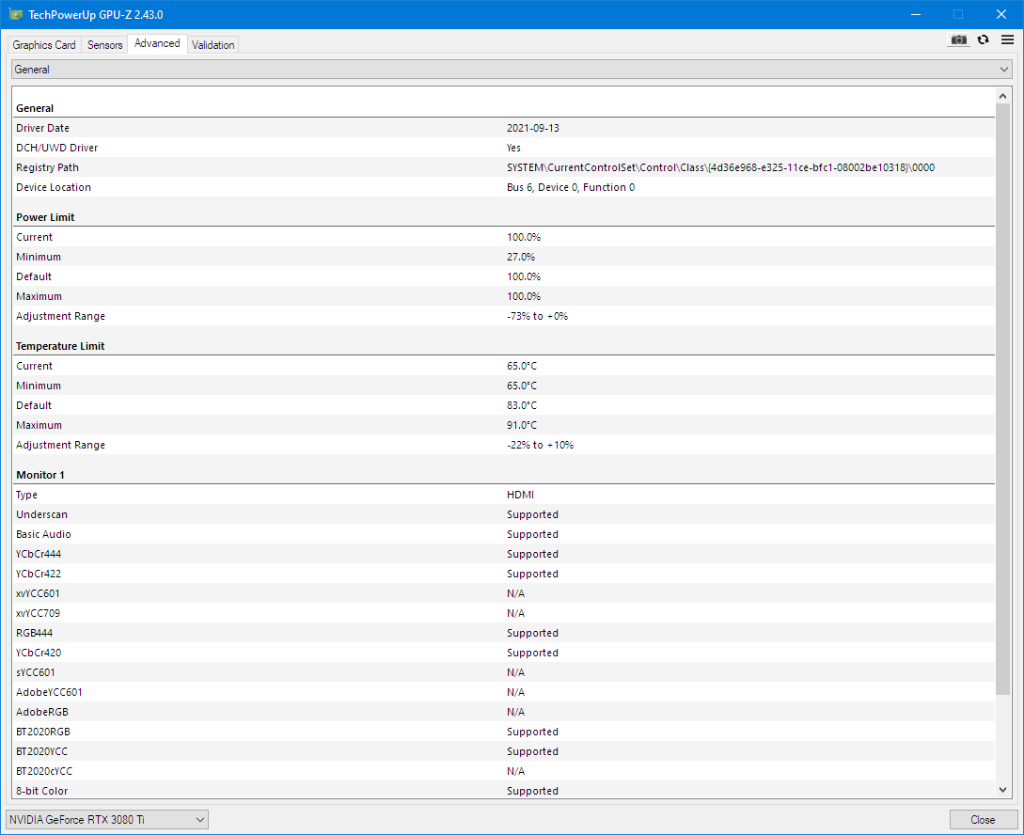1024x835 pixels.
Task: Open the hamburger menu icon
Action: coord(1007,39)
